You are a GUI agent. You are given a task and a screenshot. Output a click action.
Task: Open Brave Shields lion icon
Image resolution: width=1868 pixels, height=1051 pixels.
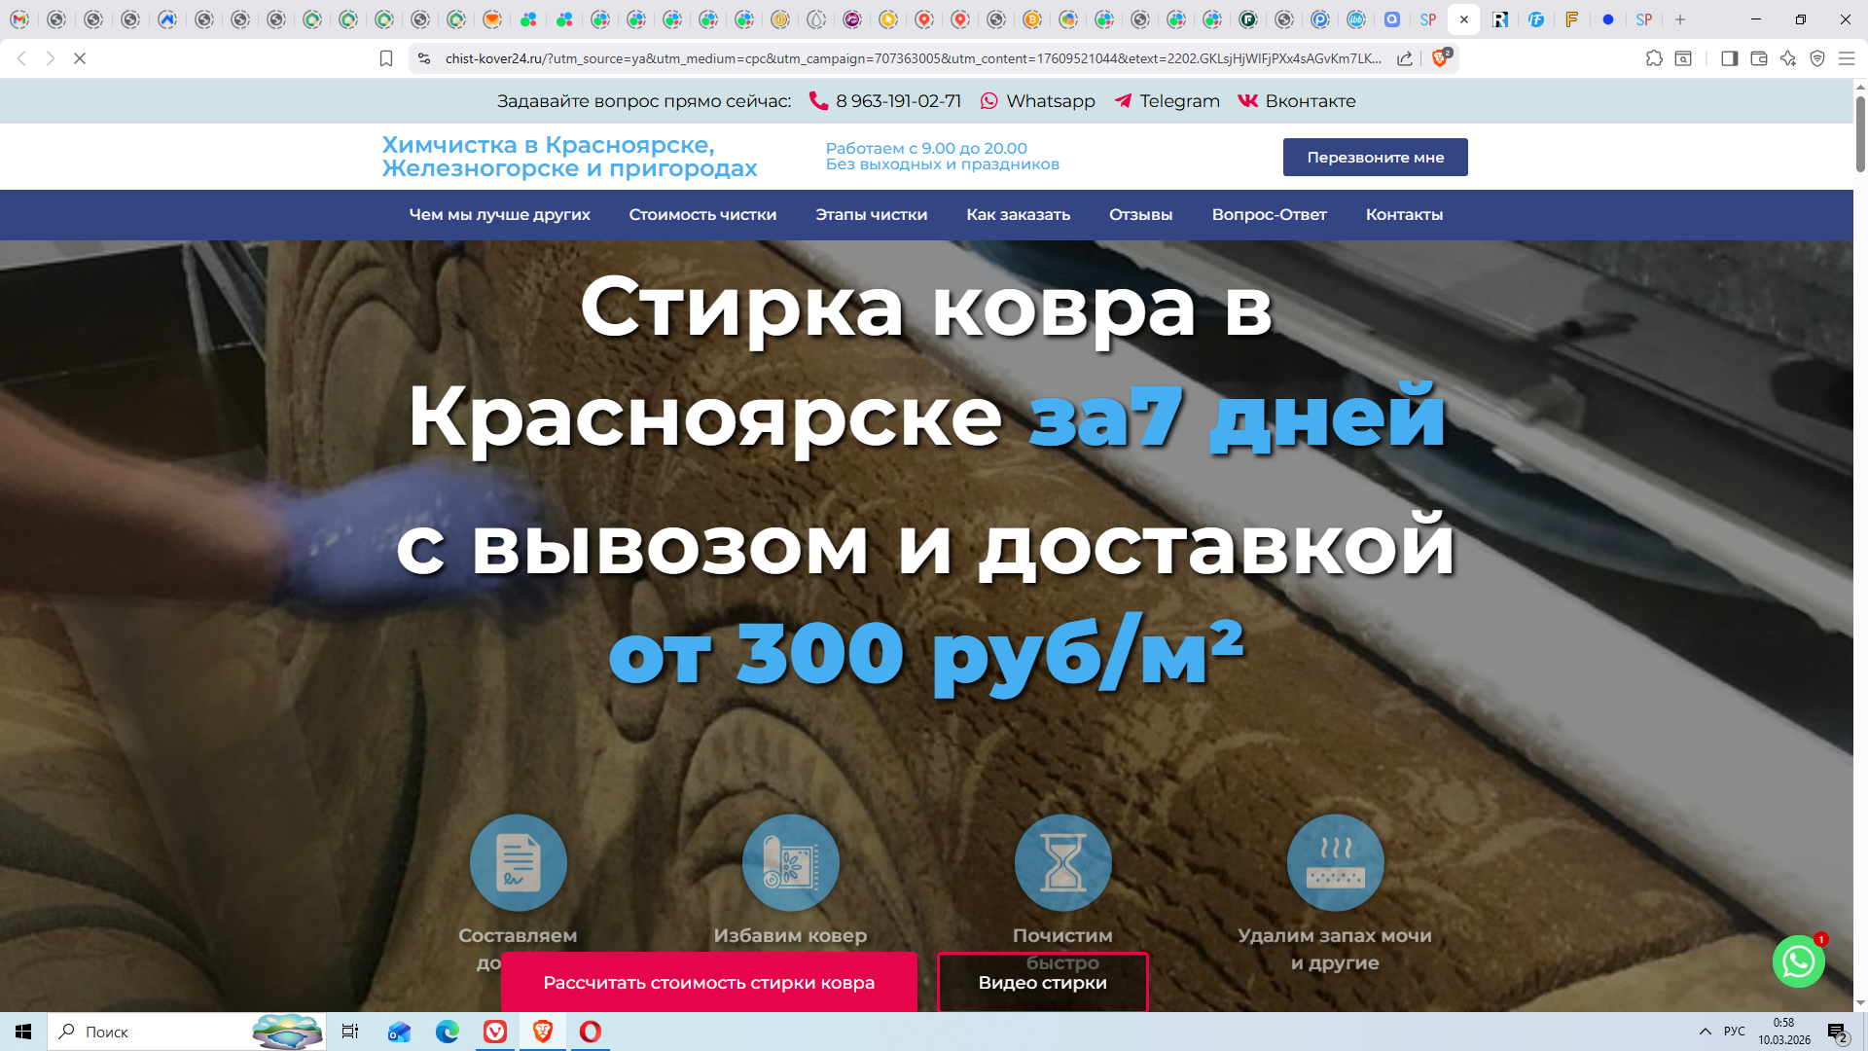point(1440,58)
